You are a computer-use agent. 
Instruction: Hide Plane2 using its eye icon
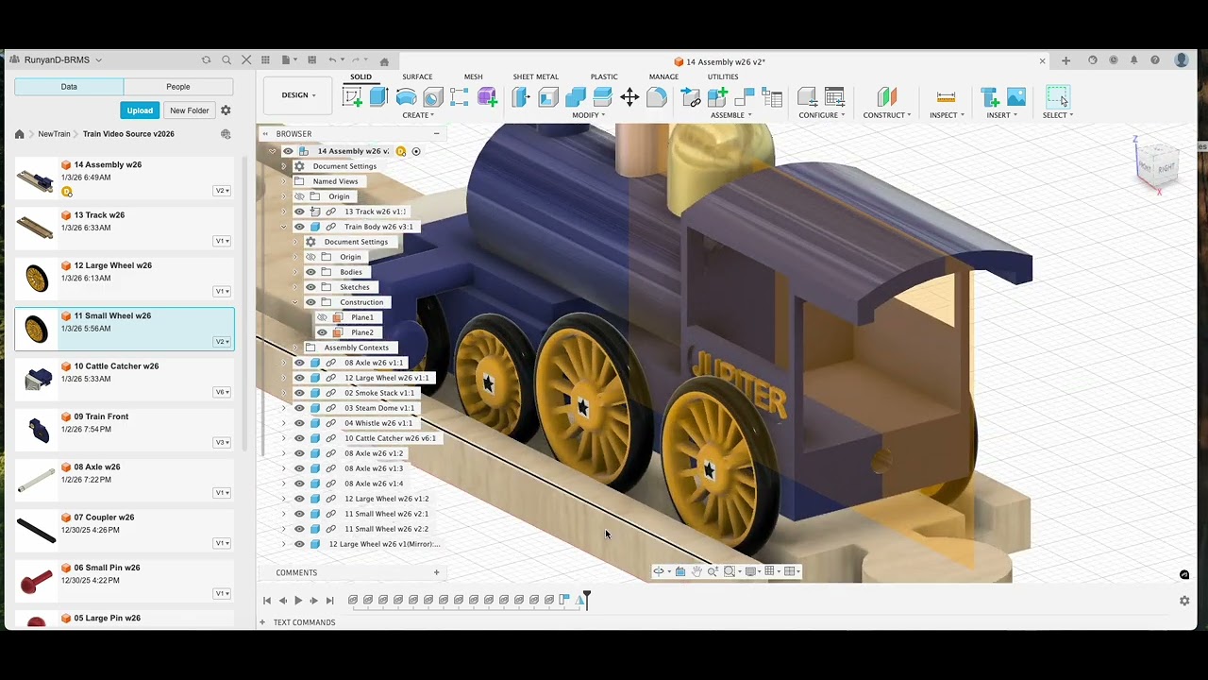322,332
